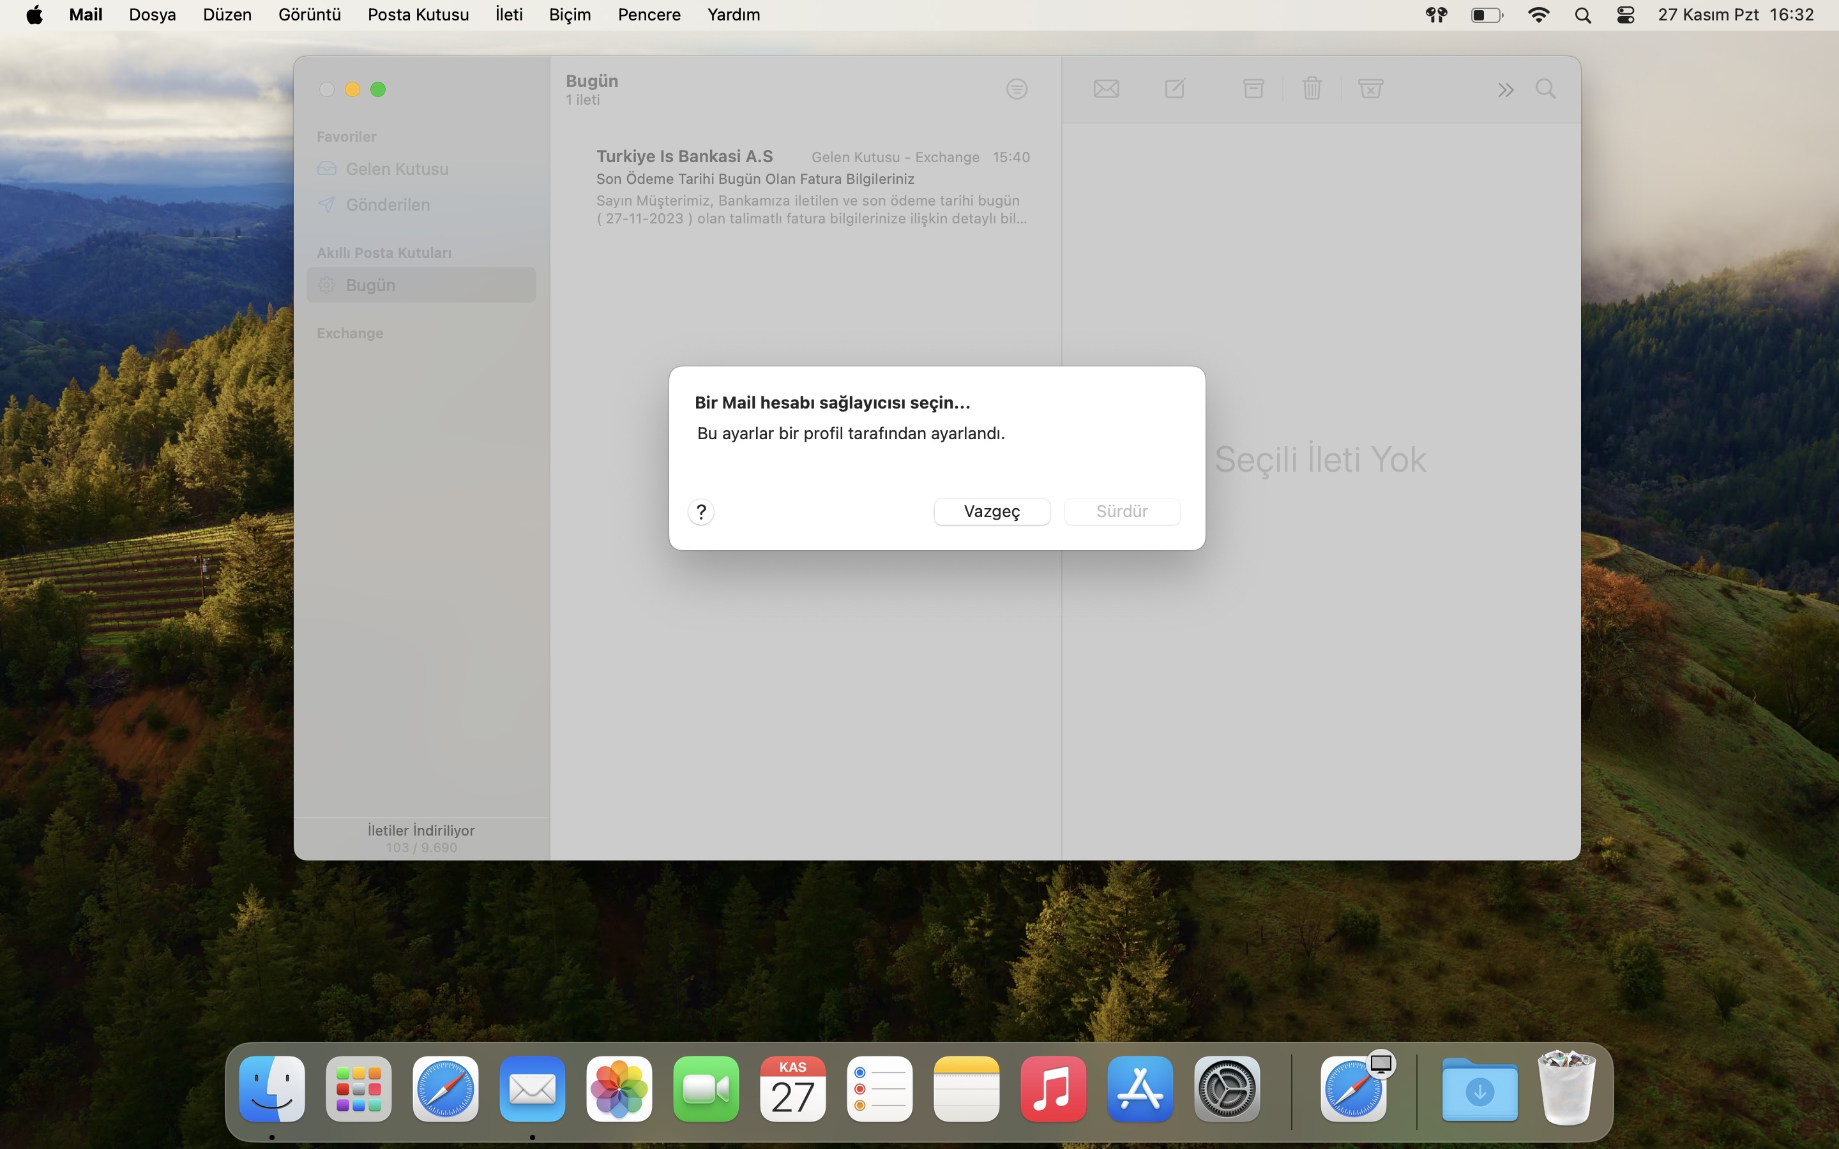Open App Store from the Dock
This screenshot has width=1839, height=1149.
point(1140,1089)
